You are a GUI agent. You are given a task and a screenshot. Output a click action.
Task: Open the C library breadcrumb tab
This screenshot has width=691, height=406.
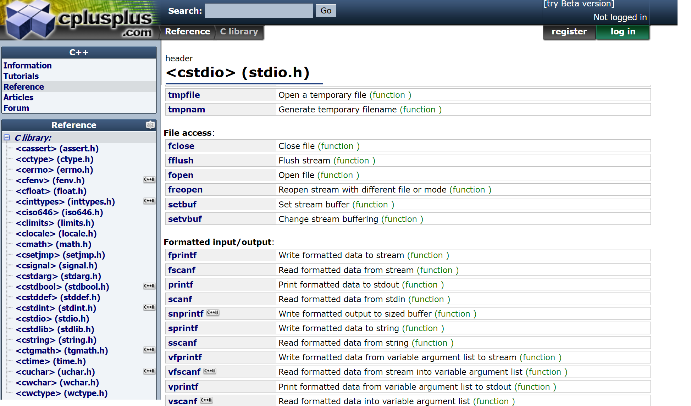(239, 32)
